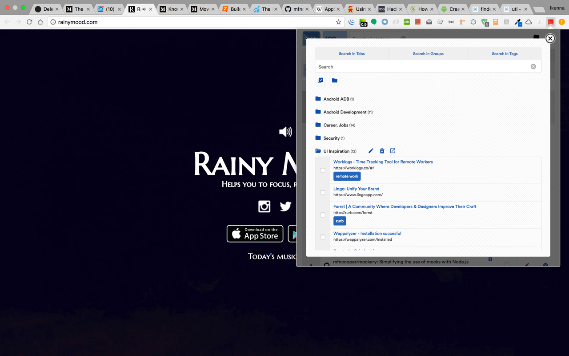Open Worklogs Time Tracking Tool link
This screenshot has height=356, width=569.
[x=383, y=162]
